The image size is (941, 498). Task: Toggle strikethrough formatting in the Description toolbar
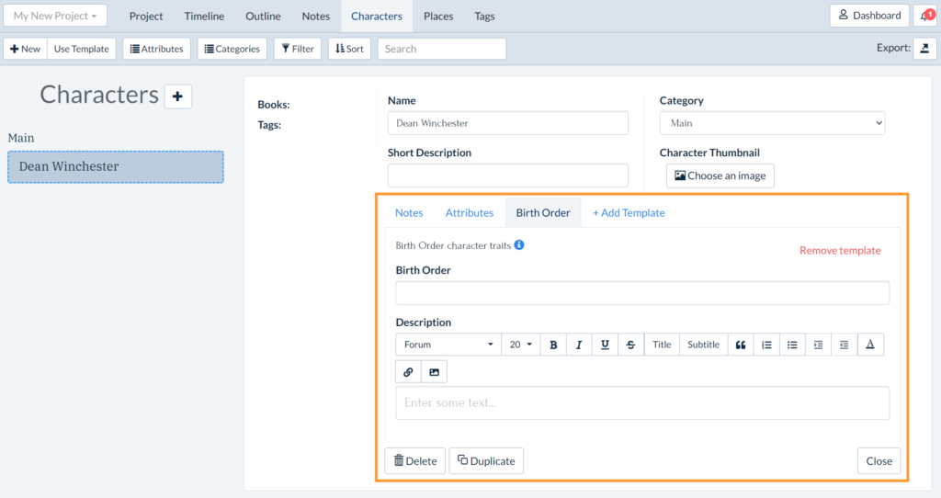(630, 345)
